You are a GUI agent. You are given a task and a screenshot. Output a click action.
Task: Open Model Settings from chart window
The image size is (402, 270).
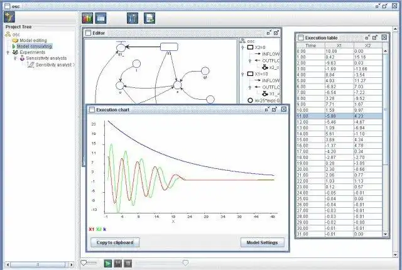(x=263, y=242)
